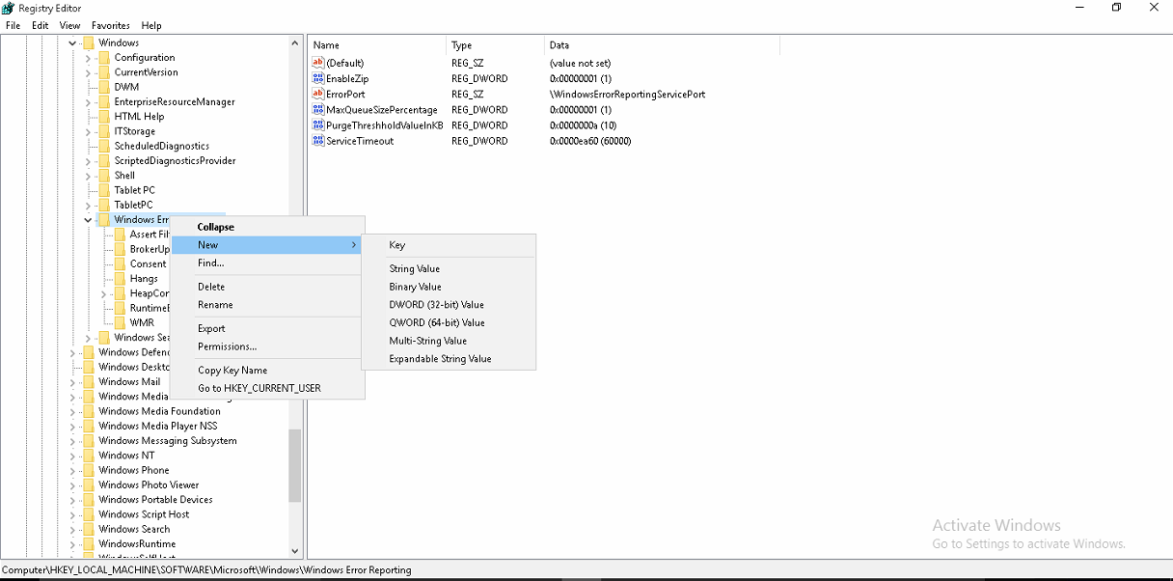Choose Find... from the context menu
This screenshot has height=581, width=1173.
(267, 263)
